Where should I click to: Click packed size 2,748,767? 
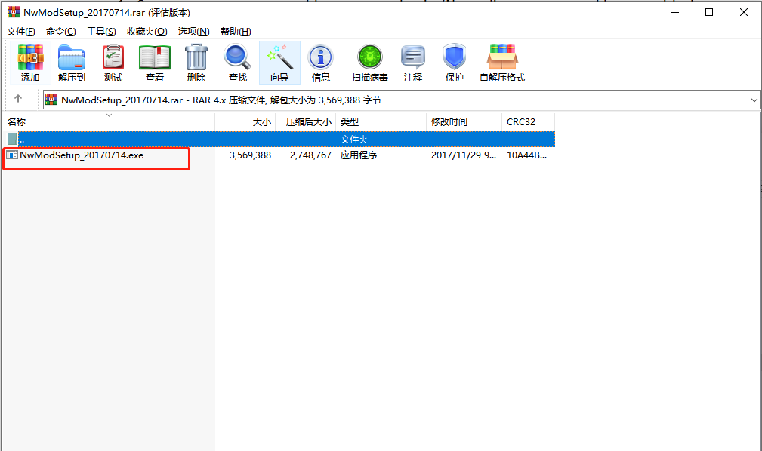point(310,155)
